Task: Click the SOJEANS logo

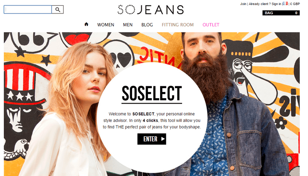Action: point(151,10)
